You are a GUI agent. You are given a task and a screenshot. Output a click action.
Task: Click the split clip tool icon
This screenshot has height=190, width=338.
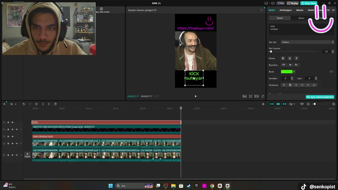36,104
